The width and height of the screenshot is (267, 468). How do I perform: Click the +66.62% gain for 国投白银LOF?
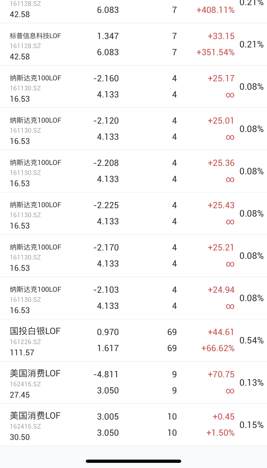218,348
